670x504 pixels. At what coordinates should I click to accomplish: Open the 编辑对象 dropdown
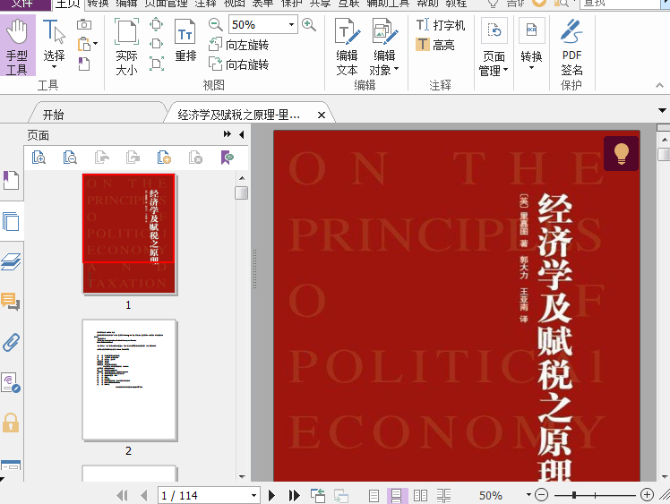pos(396,69)
